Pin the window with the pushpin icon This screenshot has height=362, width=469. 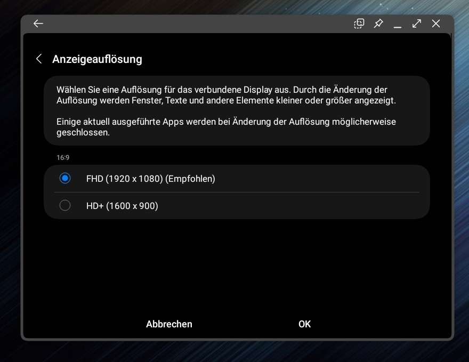378,23
